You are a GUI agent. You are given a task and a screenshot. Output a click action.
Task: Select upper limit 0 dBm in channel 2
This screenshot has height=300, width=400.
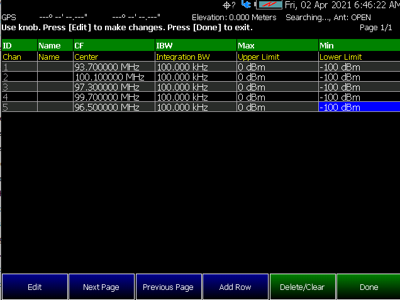pyautogui.click(x=277, y=77)
